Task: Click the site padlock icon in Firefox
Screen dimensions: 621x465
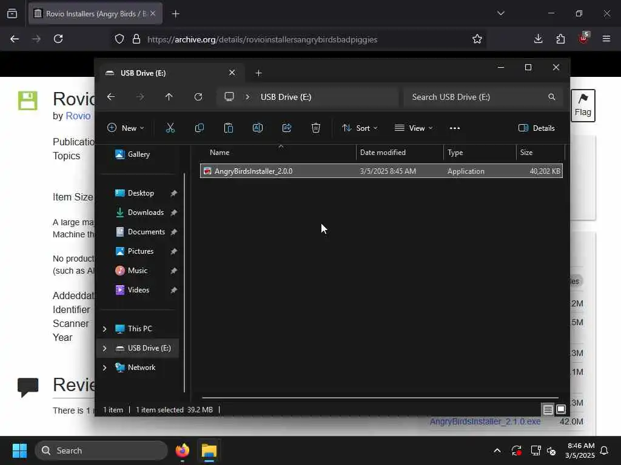Action: 136,39
